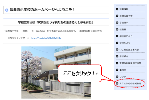Go to the 事務室 page
Viewport: 149px width, 100px height.
click(123, 70)
